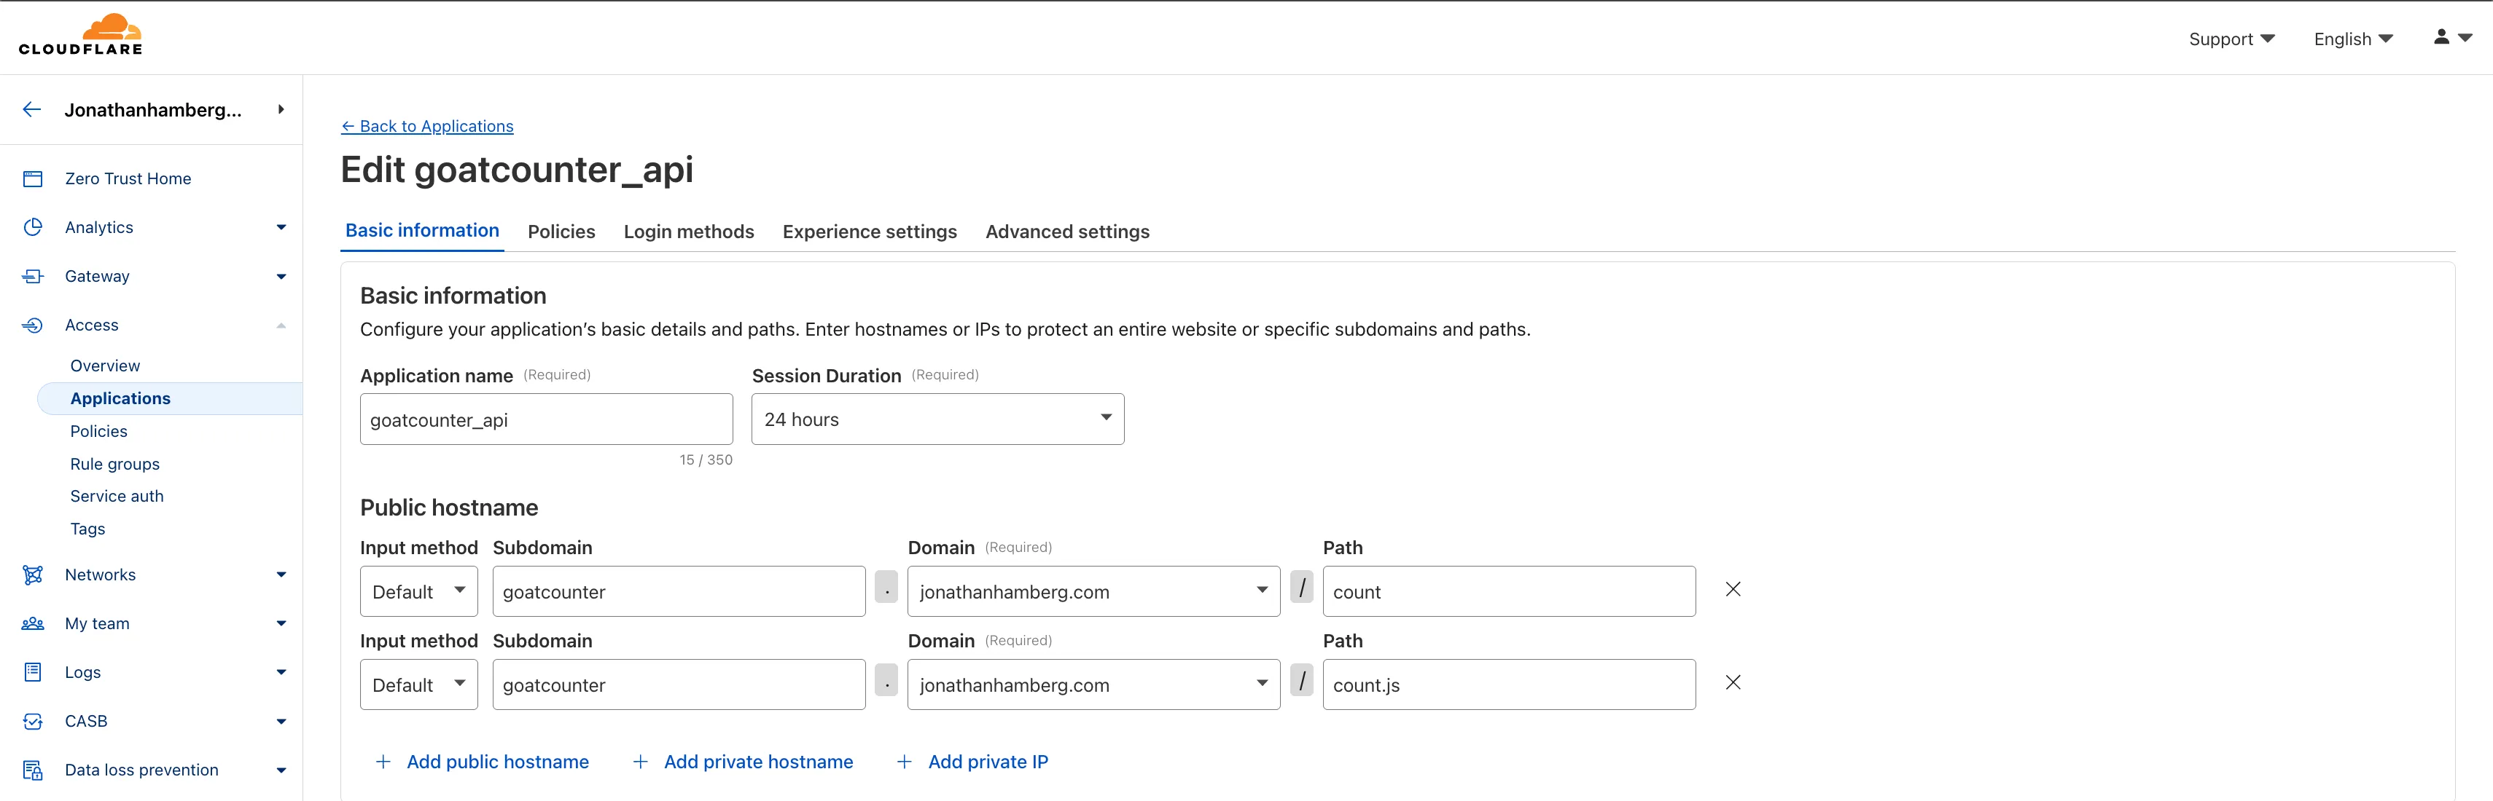Click the Gateway sidebar icon
2493x801 pixels.
33,276
